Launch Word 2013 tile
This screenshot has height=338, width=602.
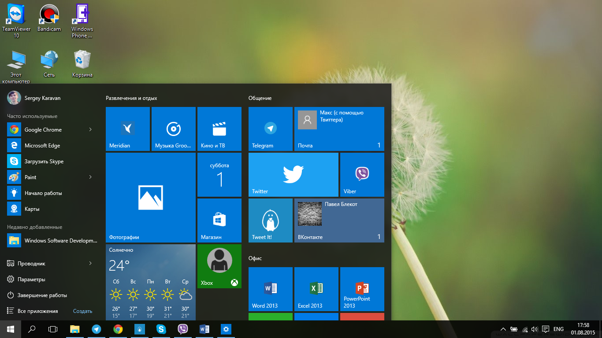[x=271, y=289]
